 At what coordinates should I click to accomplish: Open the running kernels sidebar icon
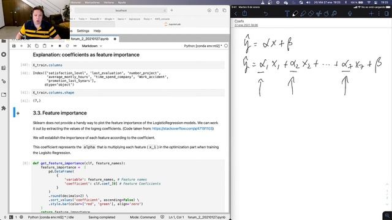point(4,54)
